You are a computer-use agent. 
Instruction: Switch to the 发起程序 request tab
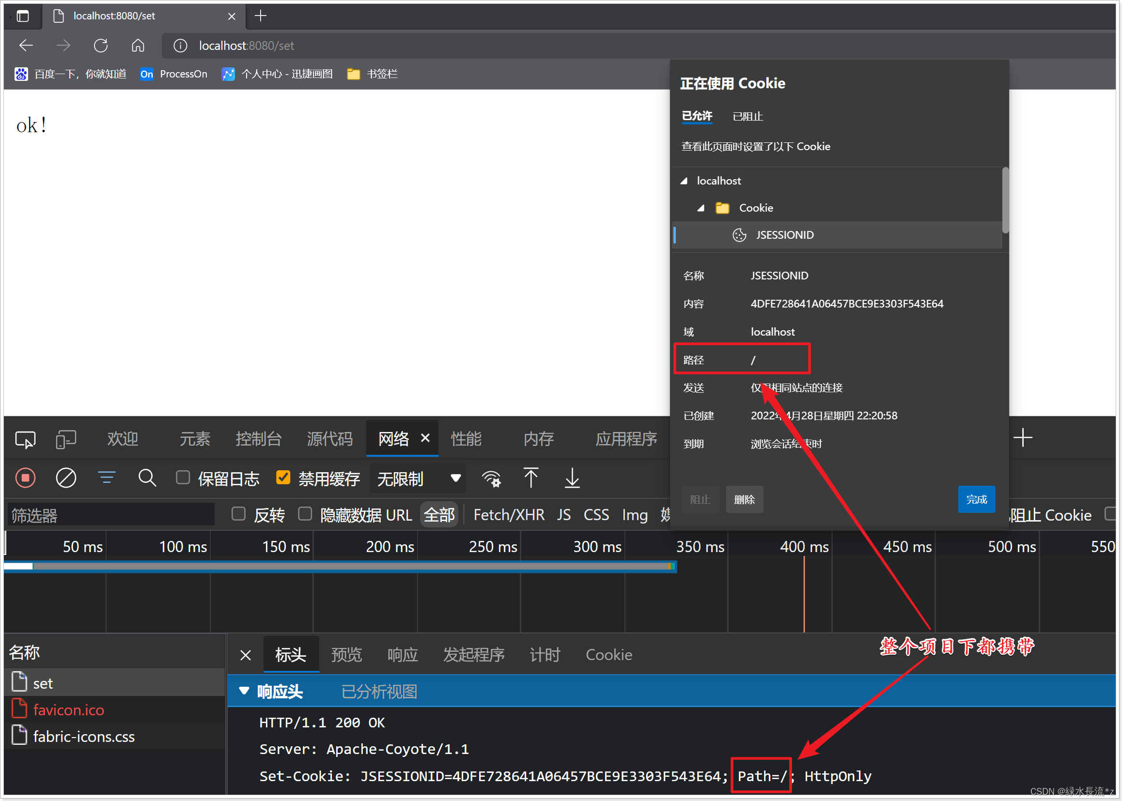click(x=474, y=655)
